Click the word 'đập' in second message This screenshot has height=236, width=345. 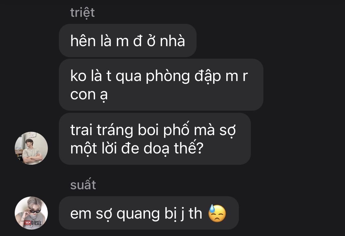pos(208,76)
